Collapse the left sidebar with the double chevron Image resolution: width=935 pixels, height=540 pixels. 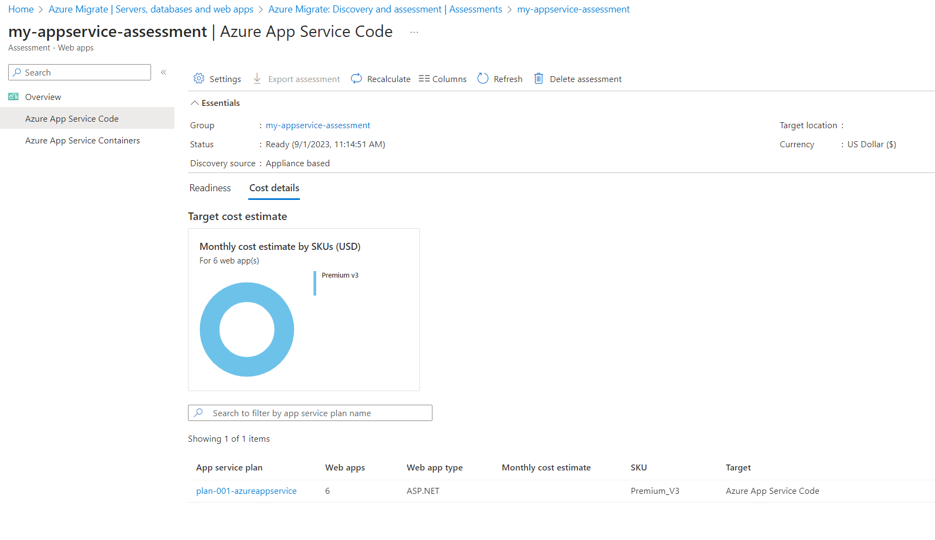click(163, 71)
